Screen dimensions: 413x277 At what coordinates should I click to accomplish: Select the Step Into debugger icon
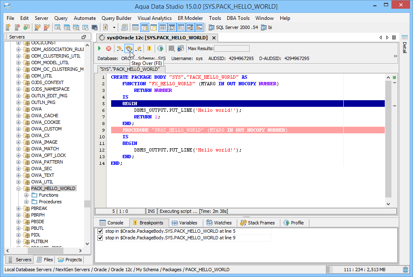(x=120, y=48)
